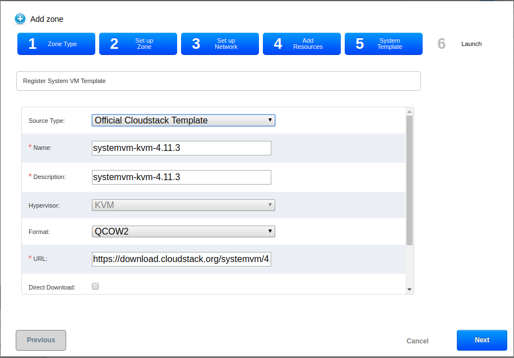The image size is (514, 358).
Task: Enable the Direct Download checkbox
Action: tap(95, 287)
